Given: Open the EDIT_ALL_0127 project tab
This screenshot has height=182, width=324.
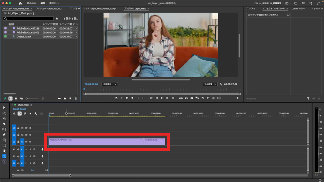Looking at the screenshot, I should [49, 9].
